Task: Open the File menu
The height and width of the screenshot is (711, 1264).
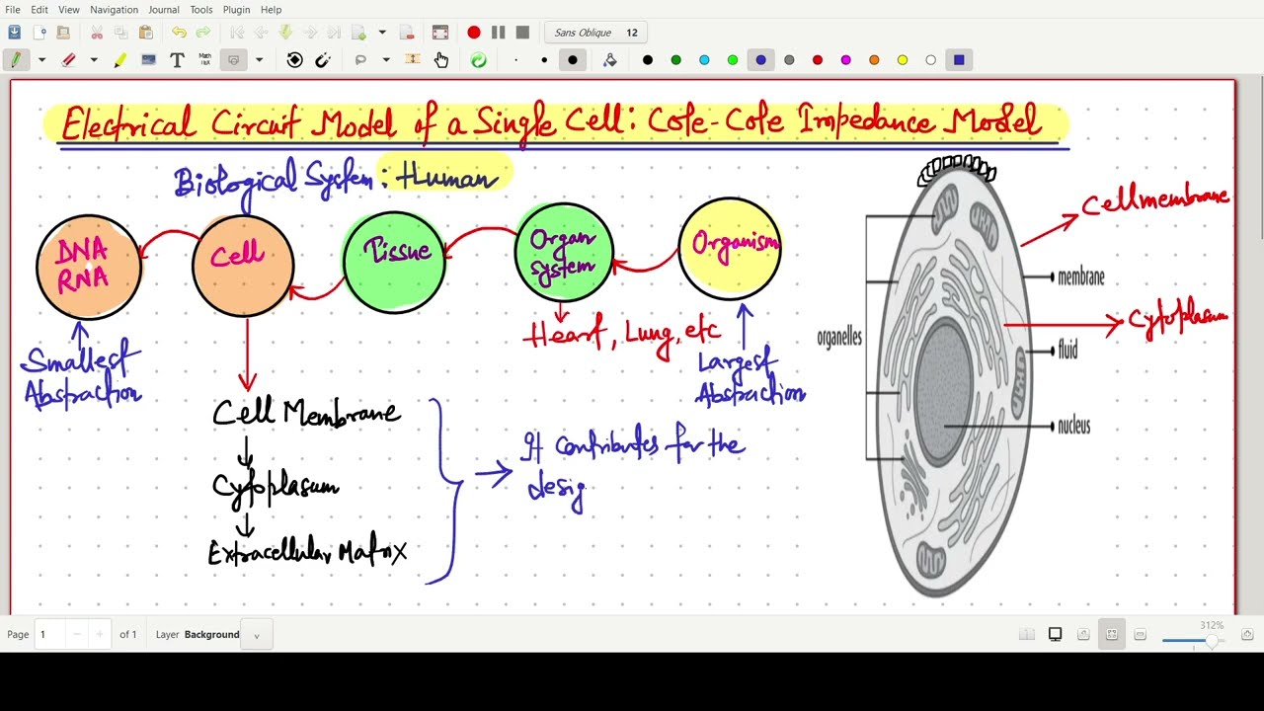Action: pos(13,10)
